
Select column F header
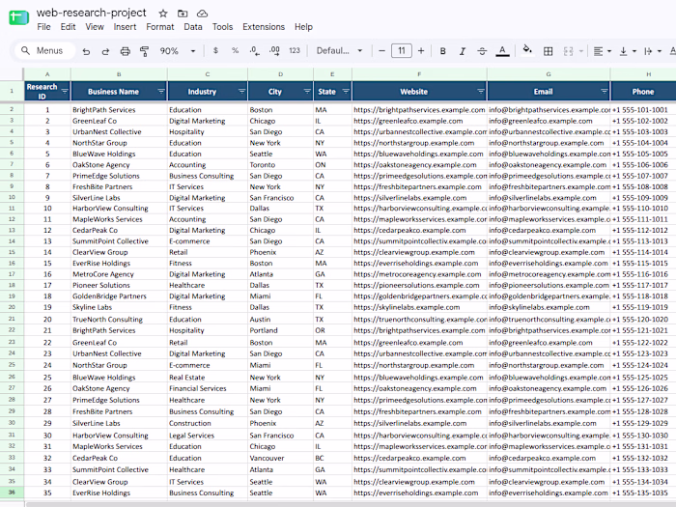coord(419,74)
